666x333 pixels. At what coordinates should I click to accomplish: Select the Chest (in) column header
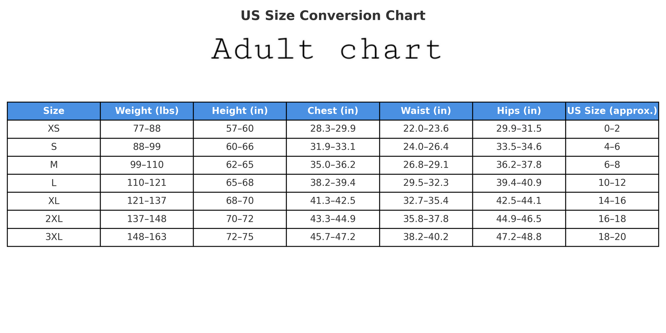coord(333,111)
